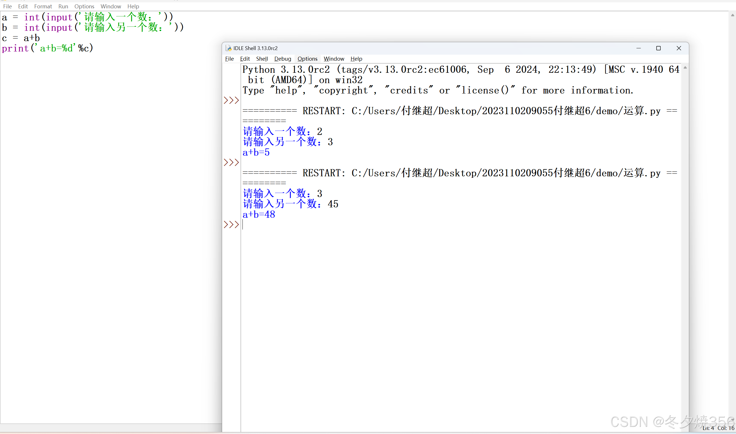Viewport: 736px width, 434px height.
Task: Close the IDLE Shell window
Action: (679, 48)
